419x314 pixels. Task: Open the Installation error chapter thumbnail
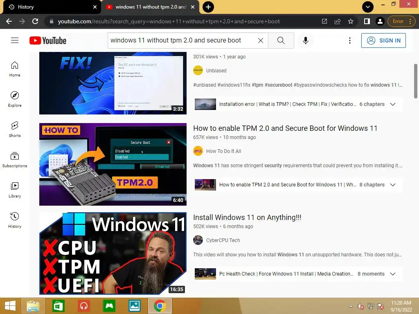tap(205, 104)
